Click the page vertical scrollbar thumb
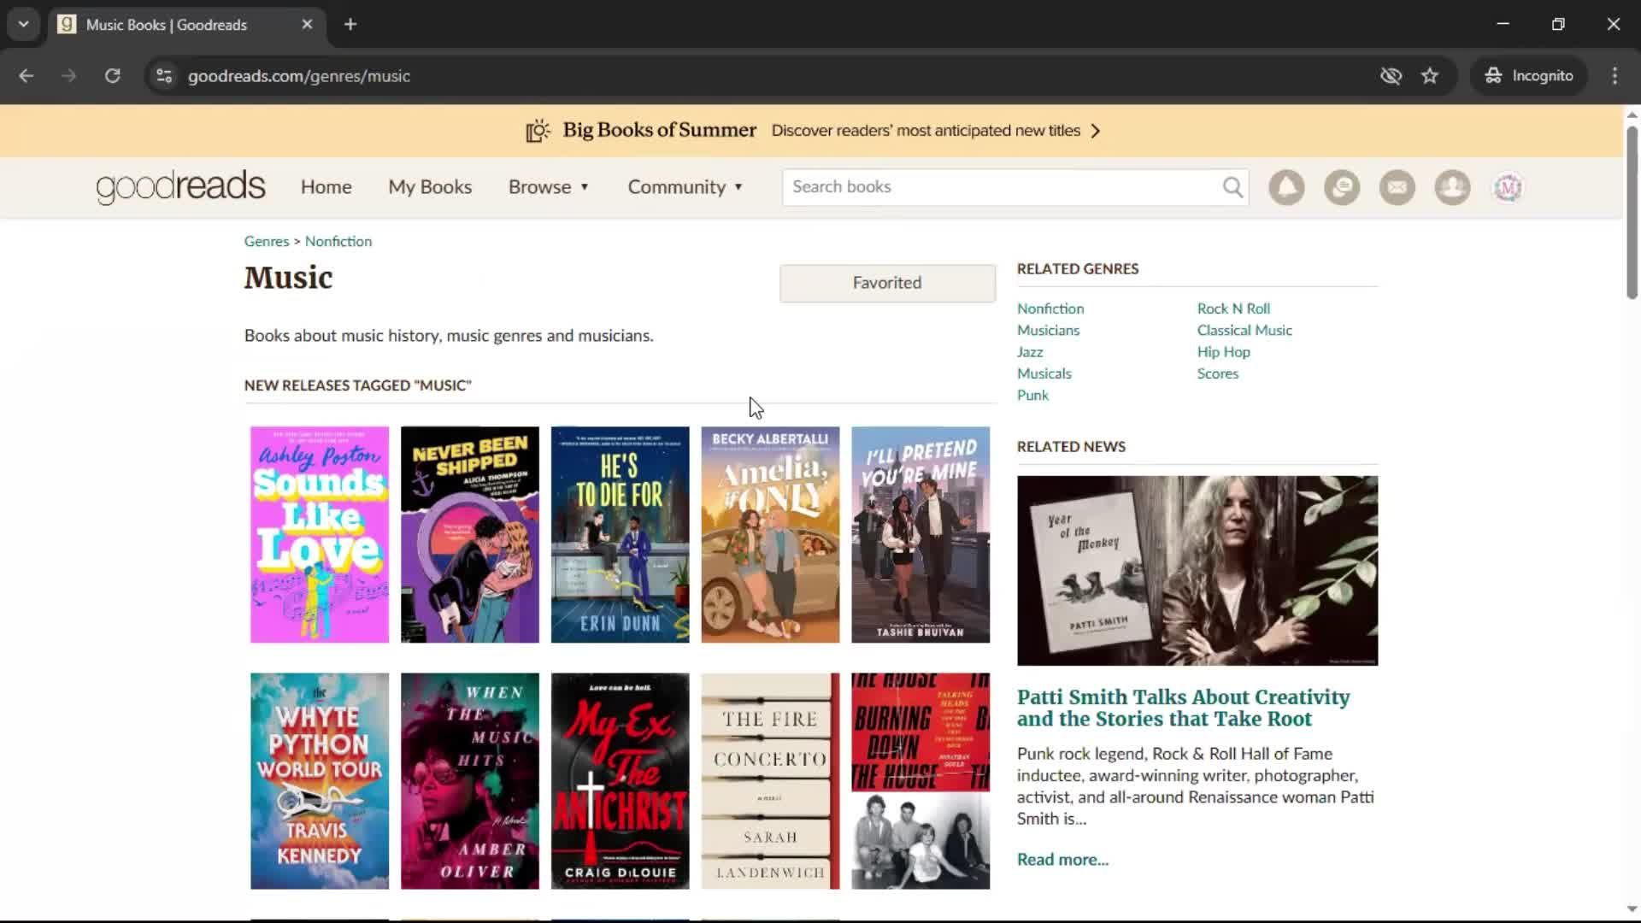This screenshot has width=1641, height=923. [1632, 213]
